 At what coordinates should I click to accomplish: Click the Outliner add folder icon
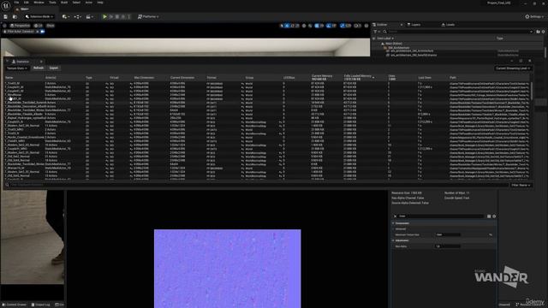coord(538,32)
